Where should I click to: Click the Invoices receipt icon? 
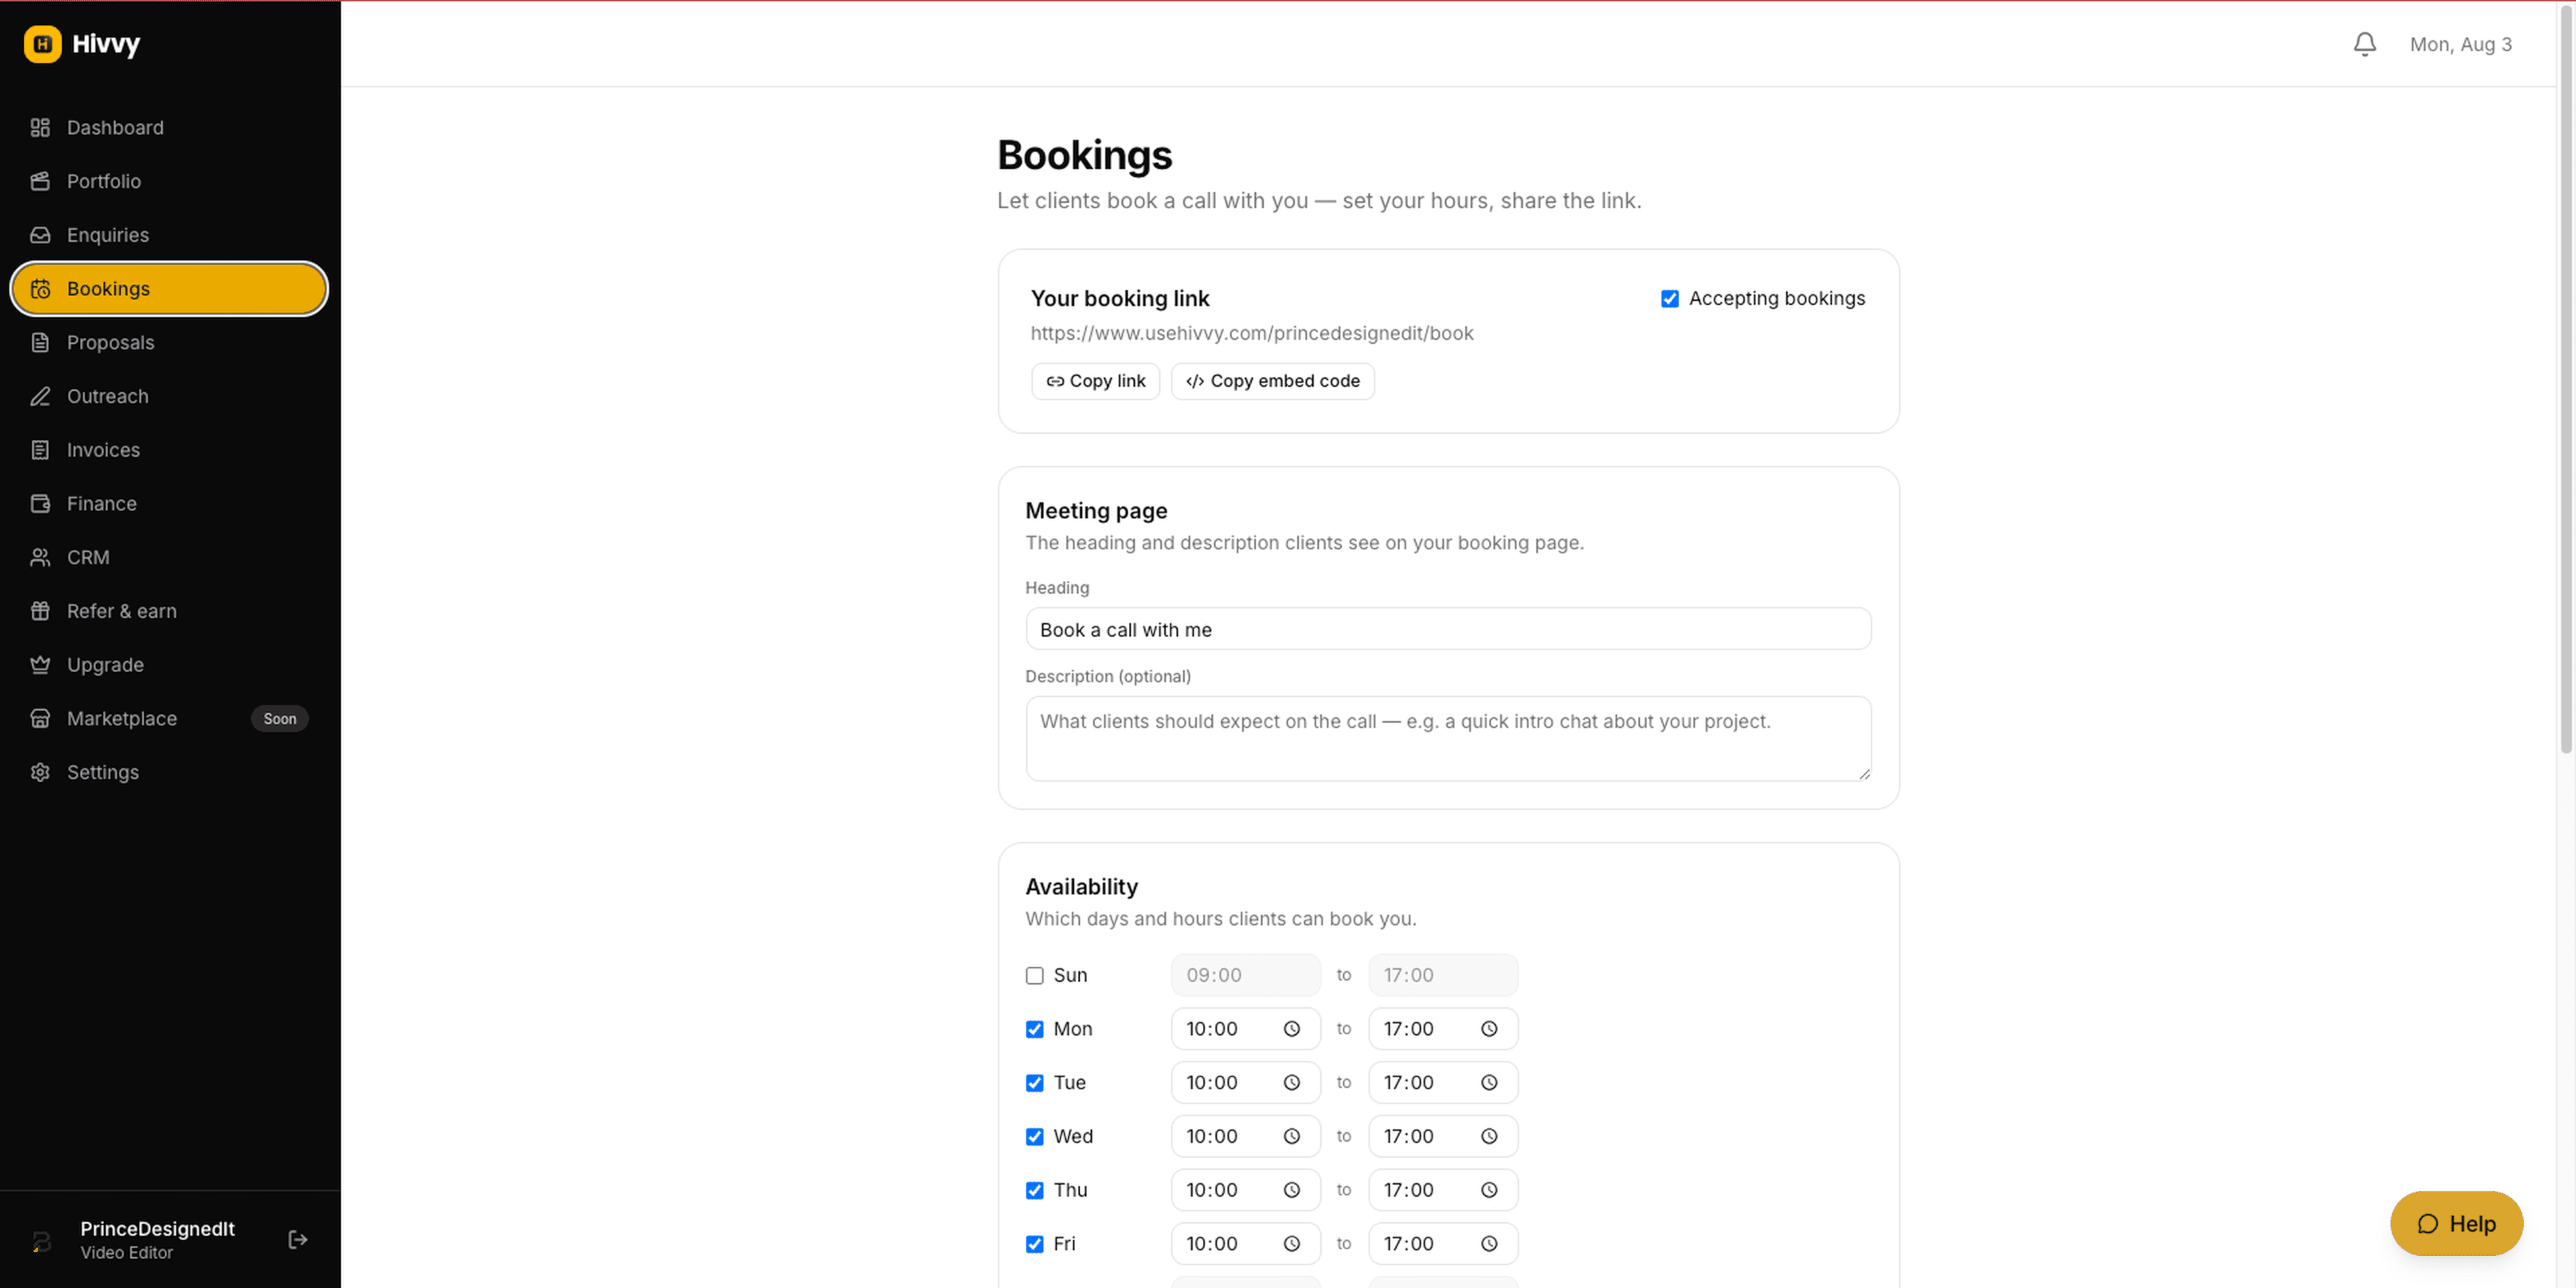point(40,450)
